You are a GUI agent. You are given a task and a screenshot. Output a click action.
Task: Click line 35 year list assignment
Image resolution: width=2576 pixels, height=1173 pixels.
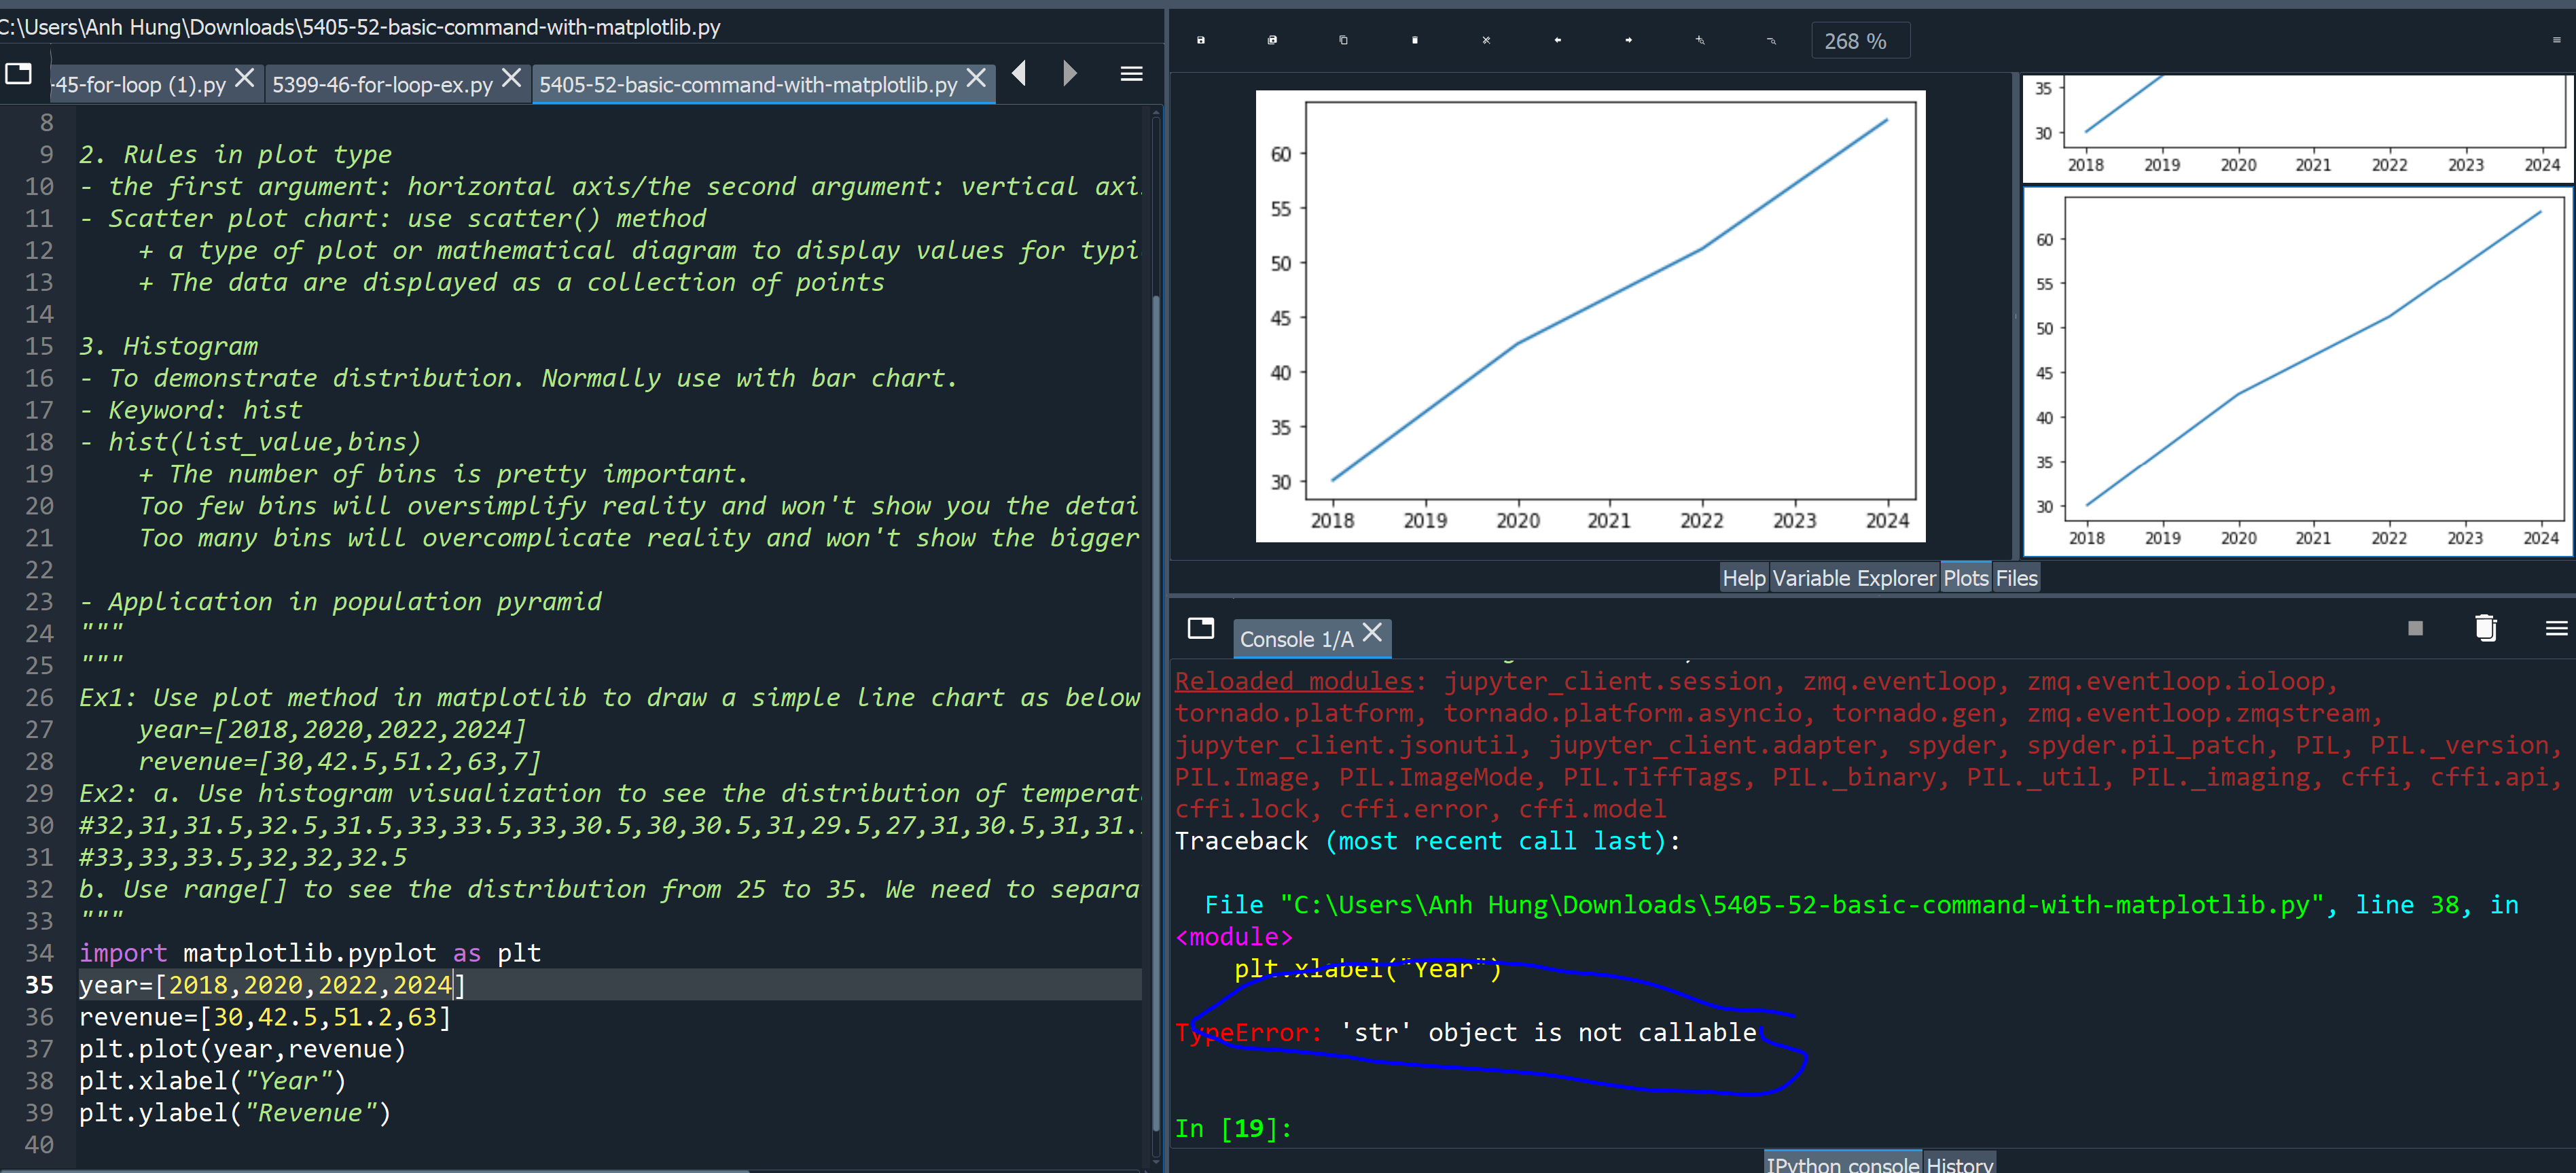(x=272, y=984)
